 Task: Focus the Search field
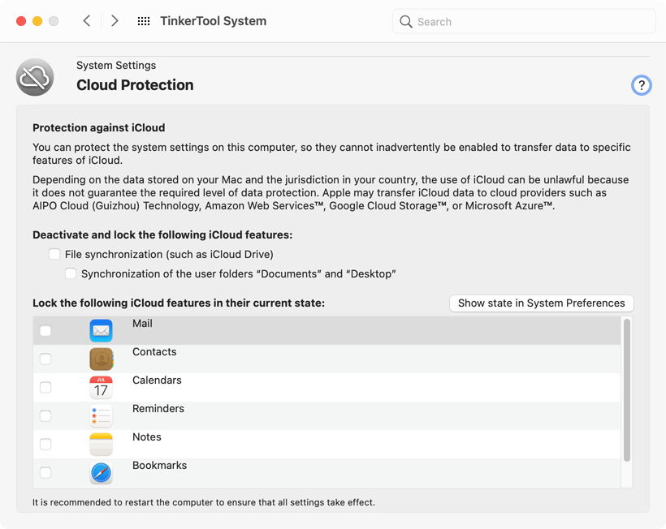coord(524,22)
